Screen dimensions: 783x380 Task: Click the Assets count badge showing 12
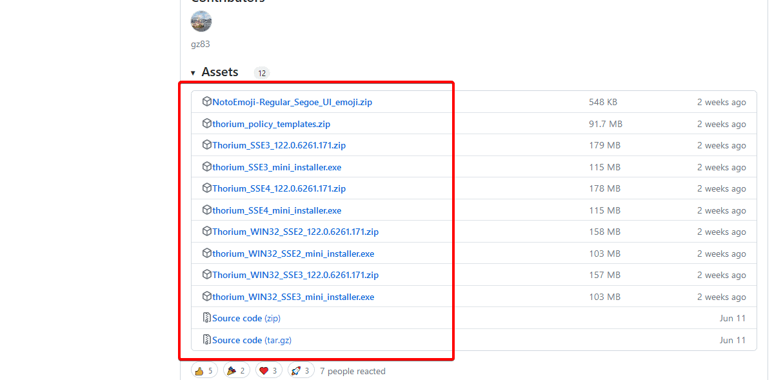coord(262,73)
